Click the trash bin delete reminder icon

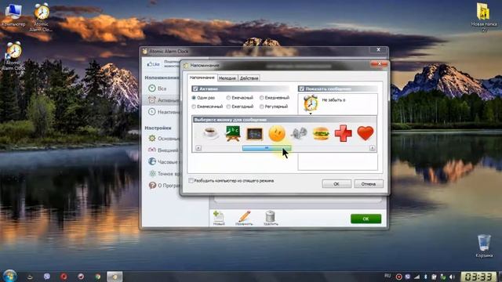[x=271, y=218]
